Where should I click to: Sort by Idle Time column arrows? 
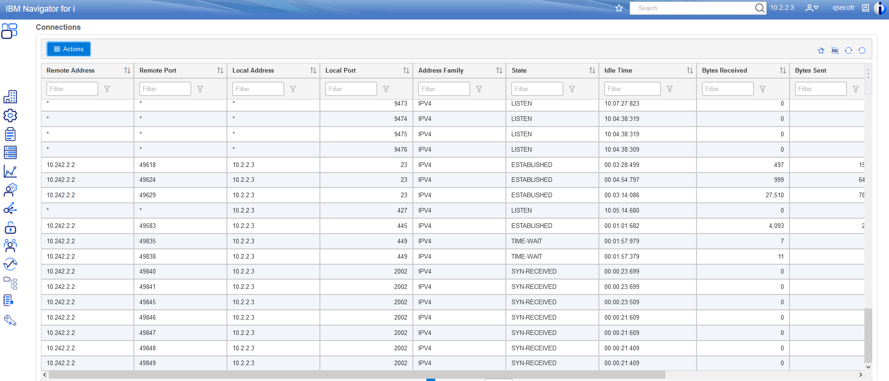(690, 70)
